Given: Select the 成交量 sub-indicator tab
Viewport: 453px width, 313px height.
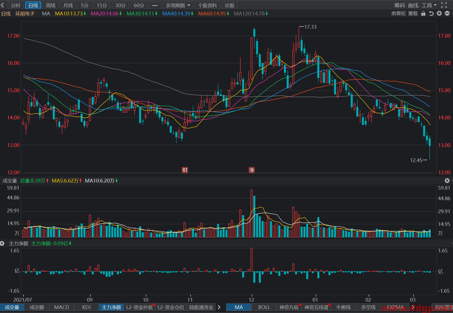Looking at the screenshot, I should [x=12, y=307].
